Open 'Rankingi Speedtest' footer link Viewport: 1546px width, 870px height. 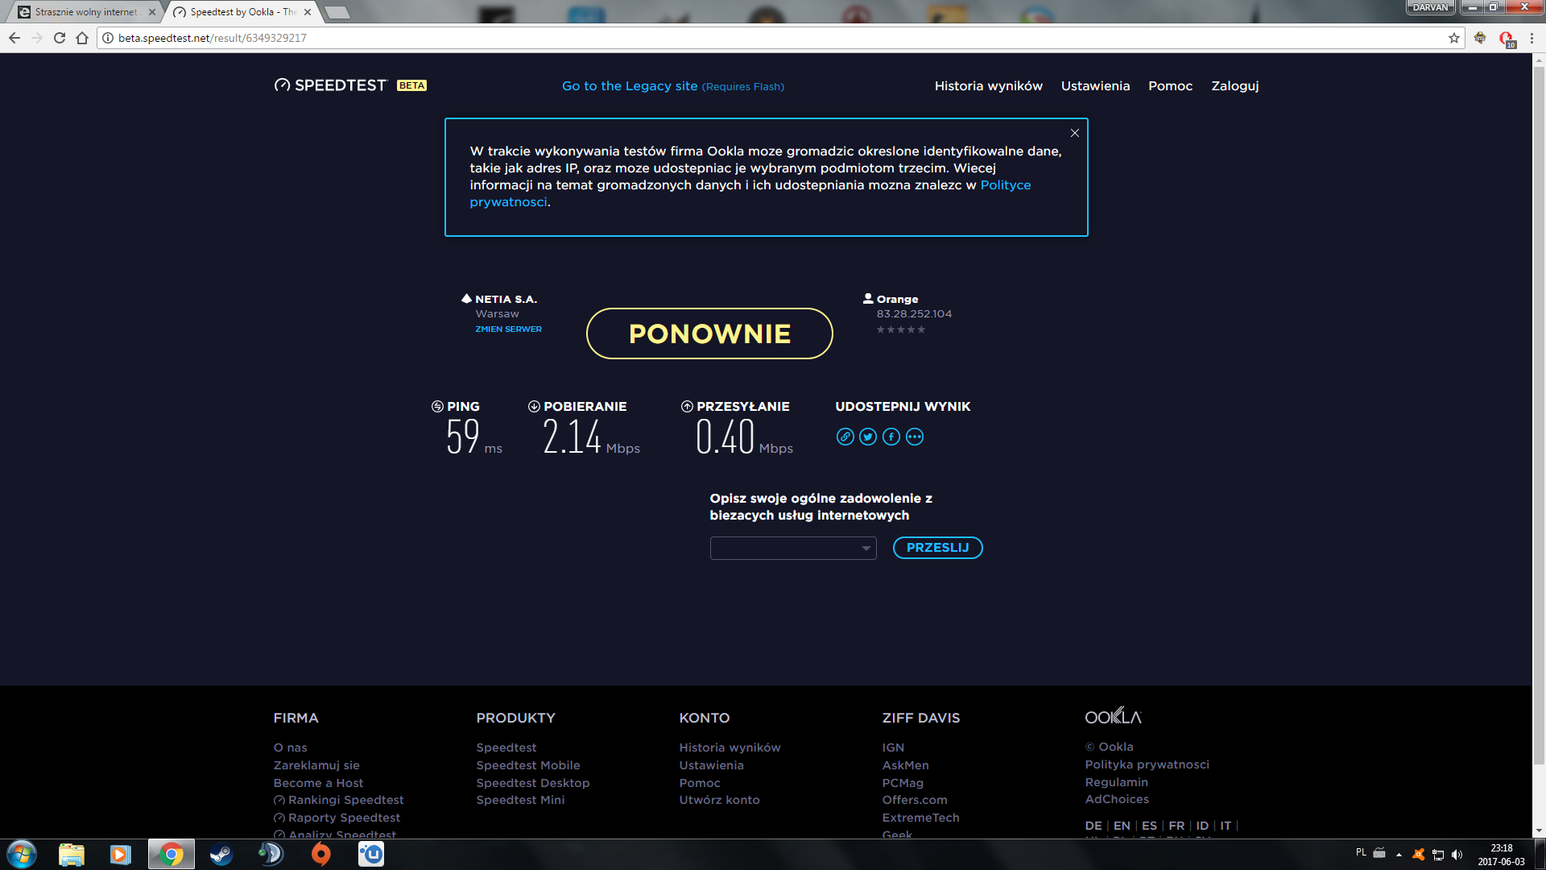(338, 800)
